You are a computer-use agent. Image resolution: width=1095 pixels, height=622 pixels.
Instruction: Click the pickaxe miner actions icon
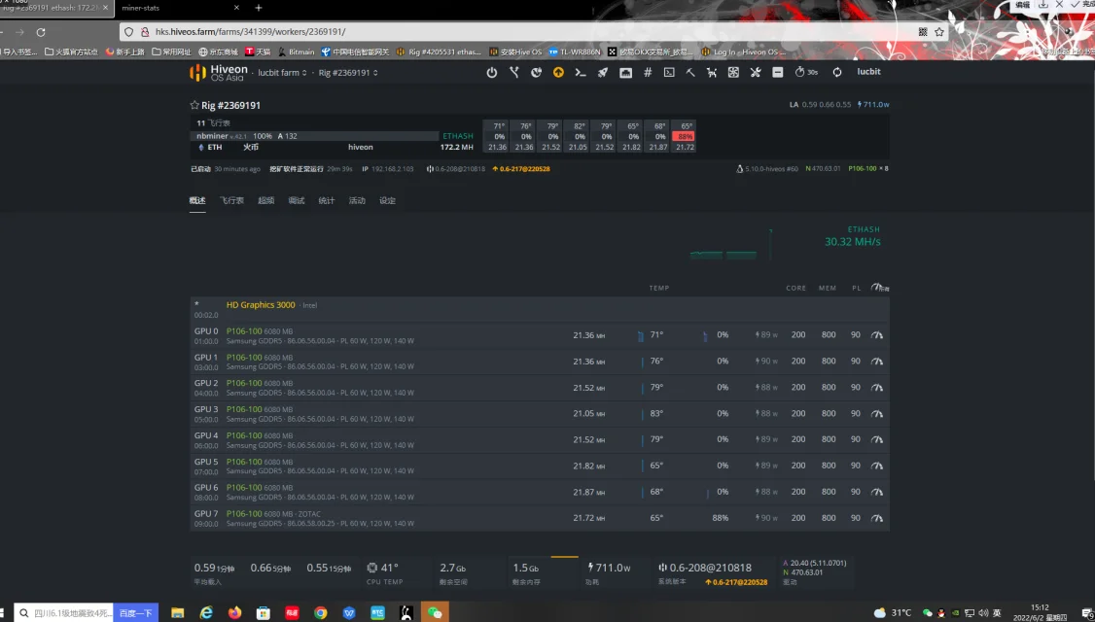click(690, 73)
